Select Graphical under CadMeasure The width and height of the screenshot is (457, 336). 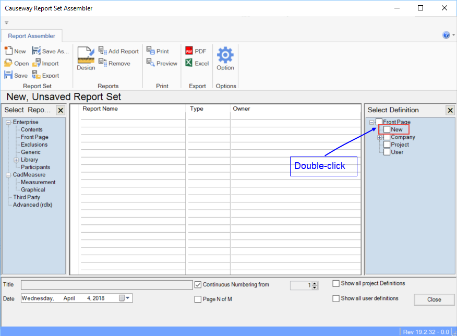[33, 190]
